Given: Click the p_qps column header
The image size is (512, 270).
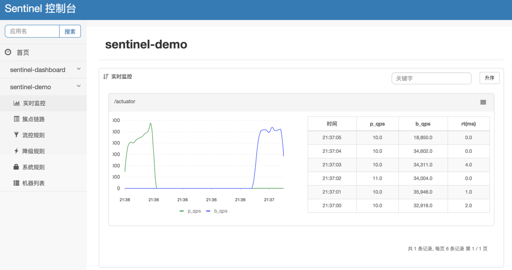Looking at the screenshot, I should pyautogui.click(x=377, y=124).
